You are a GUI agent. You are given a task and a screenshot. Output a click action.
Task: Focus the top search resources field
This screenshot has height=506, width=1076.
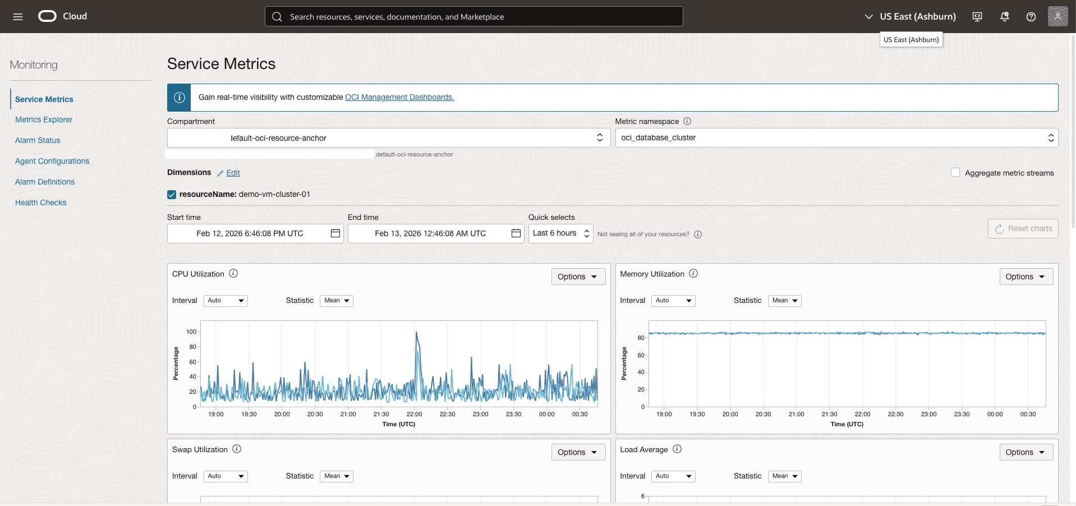473,16
